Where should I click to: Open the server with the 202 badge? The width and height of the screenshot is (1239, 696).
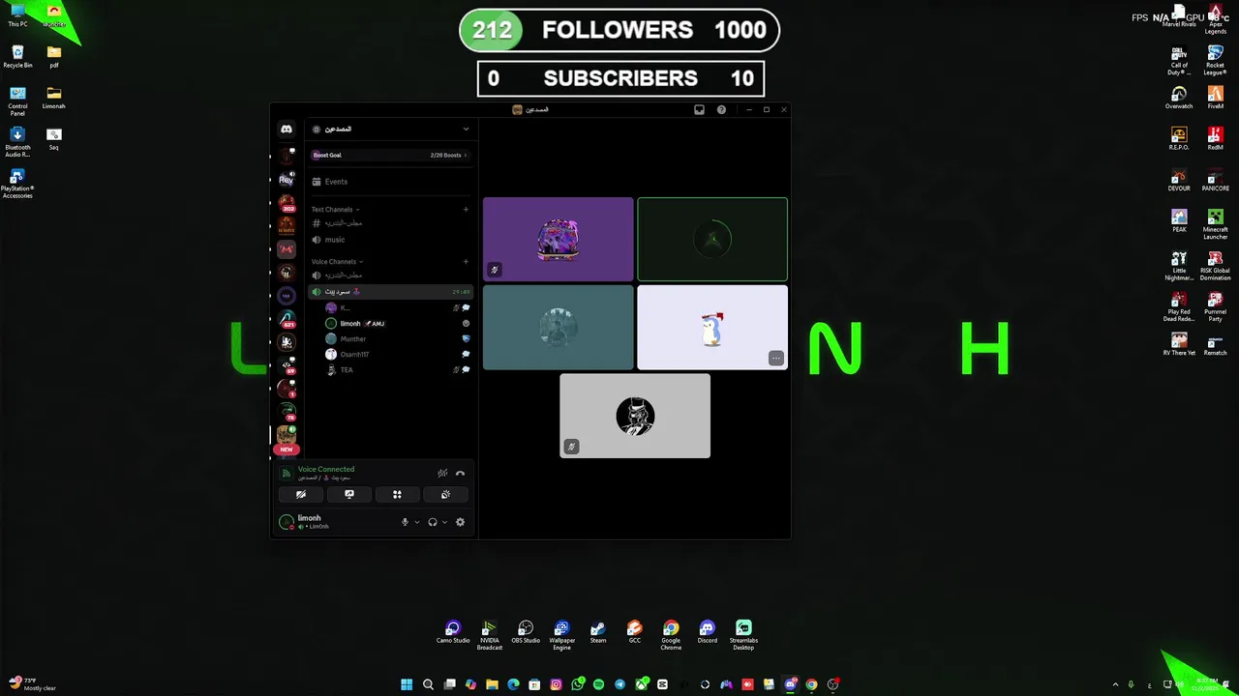[x=287, y=203]
